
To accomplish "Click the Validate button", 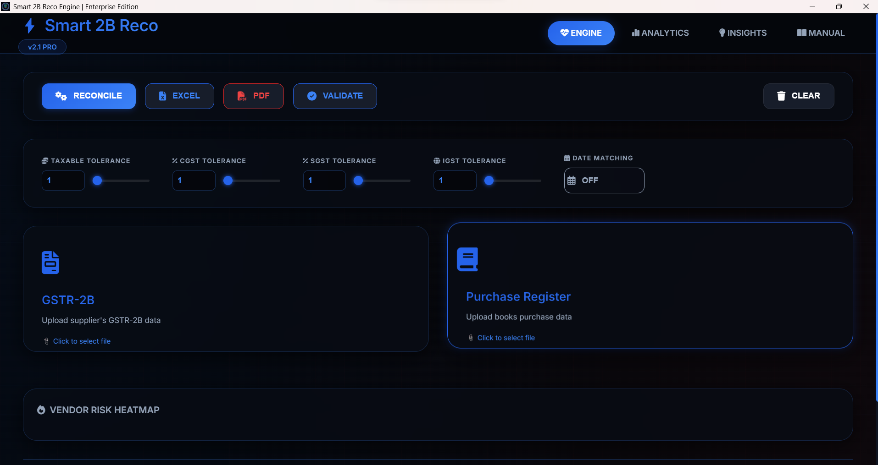I will 335,96.
